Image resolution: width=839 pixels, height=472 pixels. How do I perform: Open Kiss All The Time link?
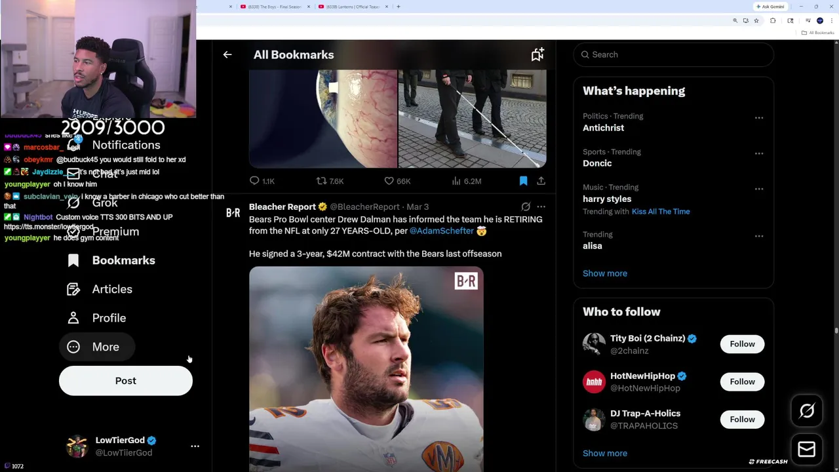pyautogui.click(x=661, y=212)
